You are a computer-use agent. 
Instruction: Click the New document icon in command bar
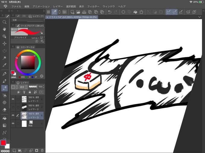[x=72, y=12]
